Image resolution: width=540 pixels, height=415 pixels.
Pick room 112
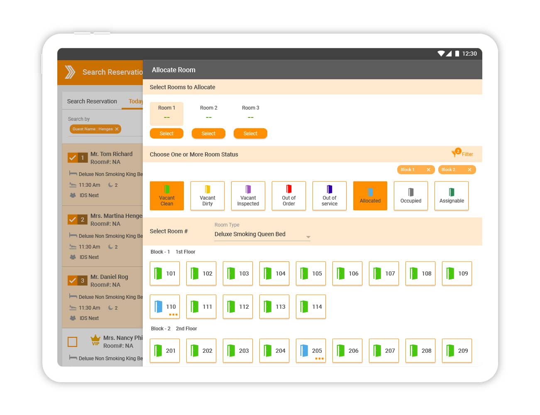point(238,307)
